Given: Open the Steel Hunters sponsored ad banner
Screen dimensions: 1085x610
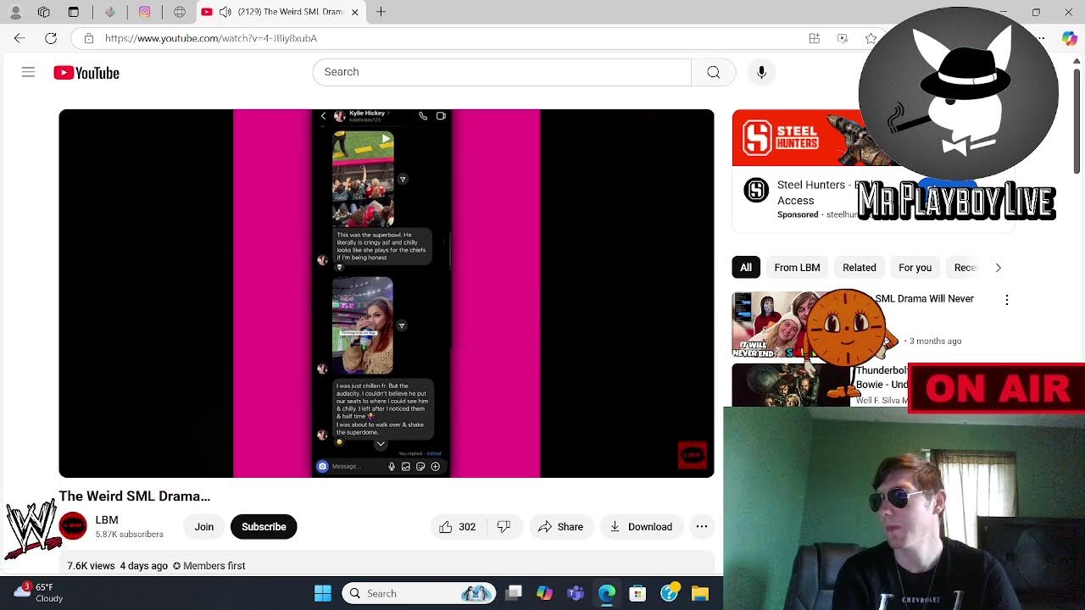Looking at the screenshot, I should click(797, 138).
